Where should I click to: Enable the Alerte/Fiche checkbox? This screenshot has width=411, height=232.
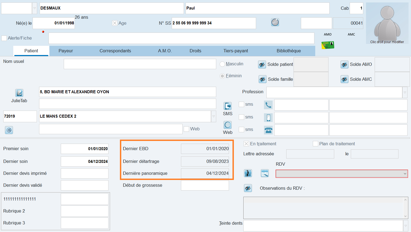4,38
